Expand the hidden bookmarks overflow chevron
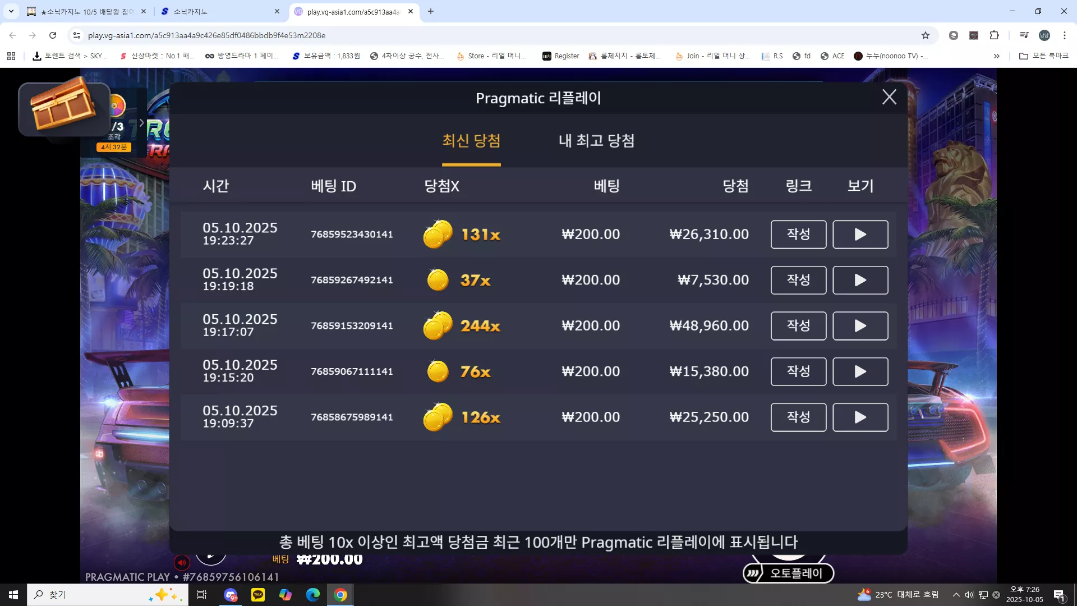 [x=997, y=56]
